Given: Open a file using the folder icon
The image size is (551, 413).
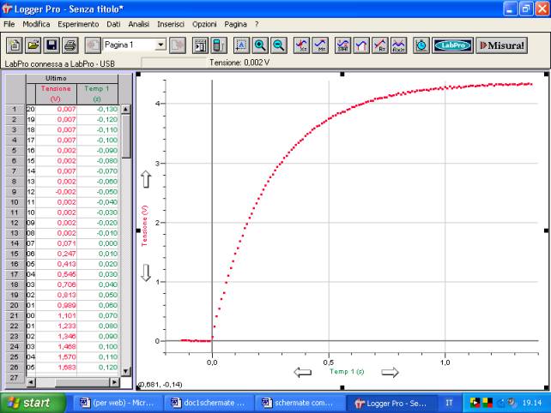Looking at the screenshot, I should click(x=33, y=45).
